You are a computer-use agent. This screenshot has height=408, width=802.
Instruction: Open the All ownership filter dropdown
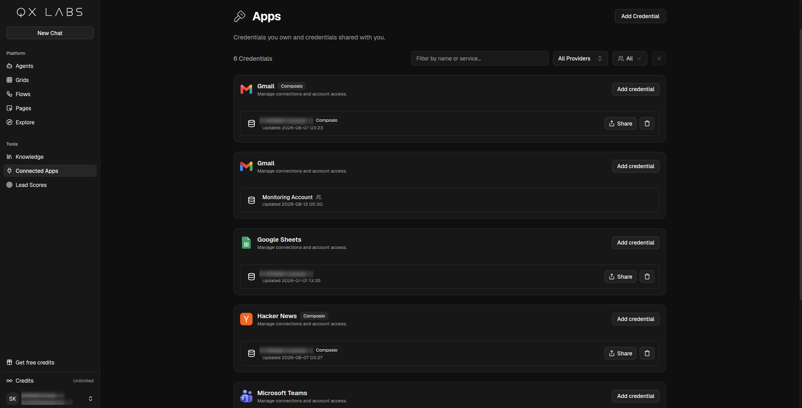click(630, 59)
